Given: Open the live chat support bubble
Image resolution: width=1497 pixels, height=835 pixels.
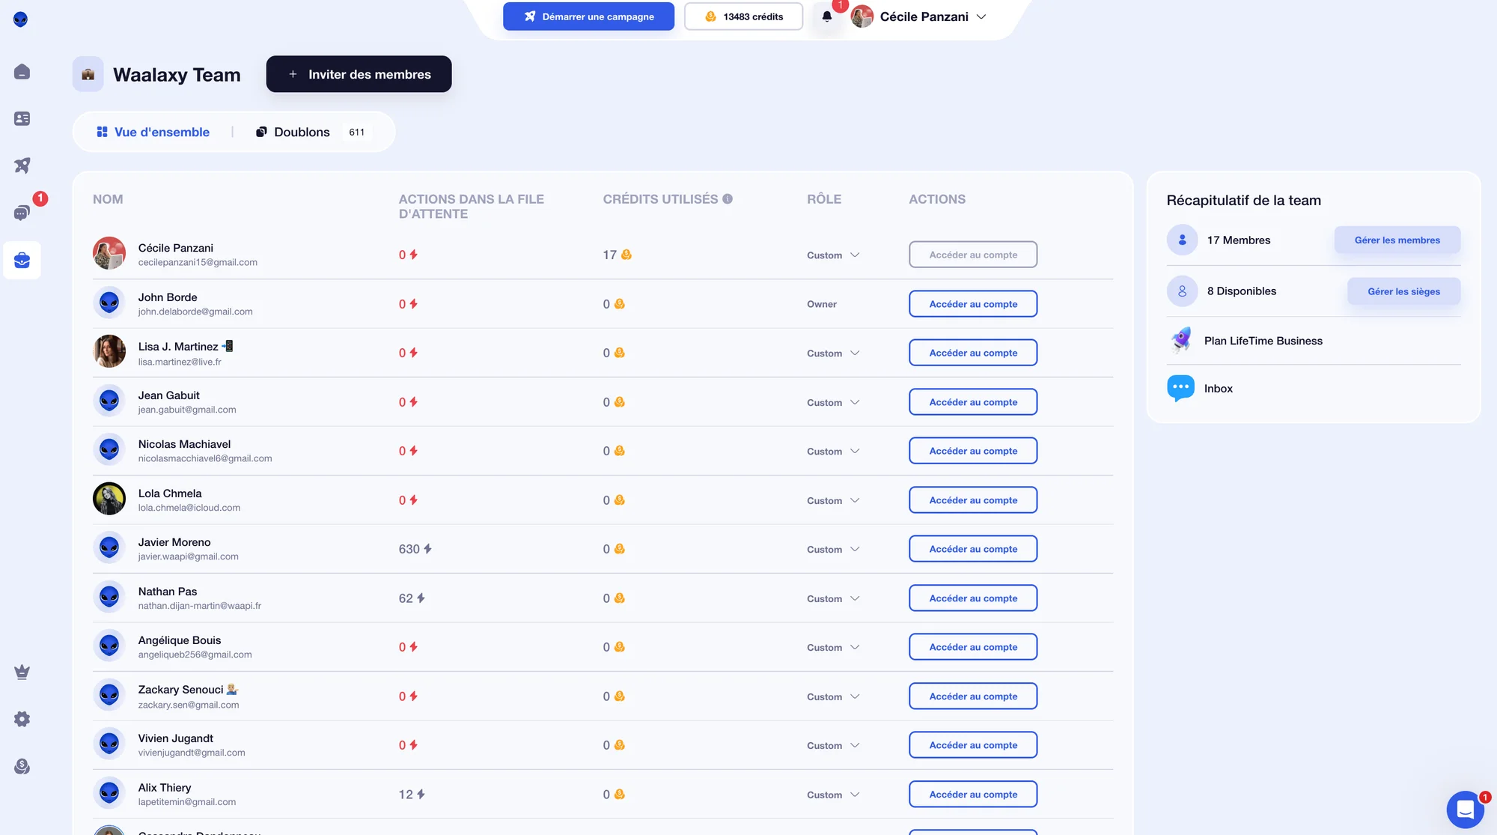Looking at the screenshot, I should (1465, 809).
